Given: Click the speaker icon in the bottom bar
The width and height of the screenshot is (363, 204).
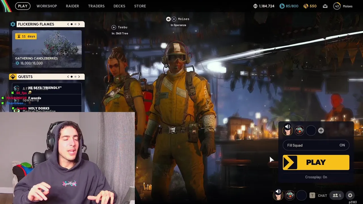Looking at the screenshot, I should pyautogui.click(x=278, y=192).
